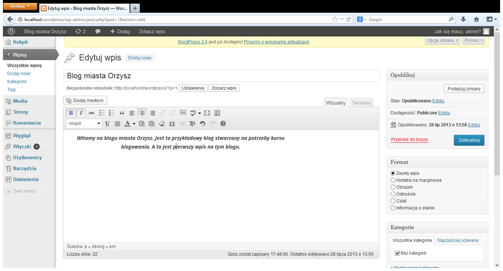Open URL history dropdown arrow
Image resolution: width=503 pixels, height=271 pixels.
point(342,20)
